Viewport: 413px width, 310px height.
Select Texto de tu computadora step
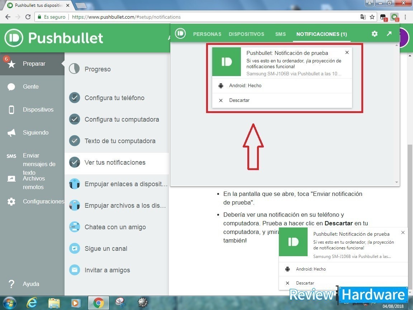(117, 141)
